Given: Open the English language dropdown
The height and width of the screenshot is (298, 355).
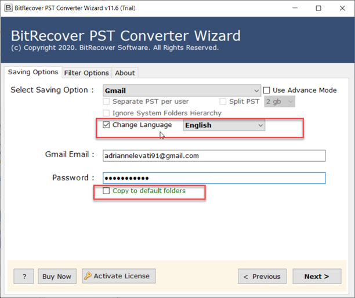Looking at the screenshot, I should tap(224, 125).
